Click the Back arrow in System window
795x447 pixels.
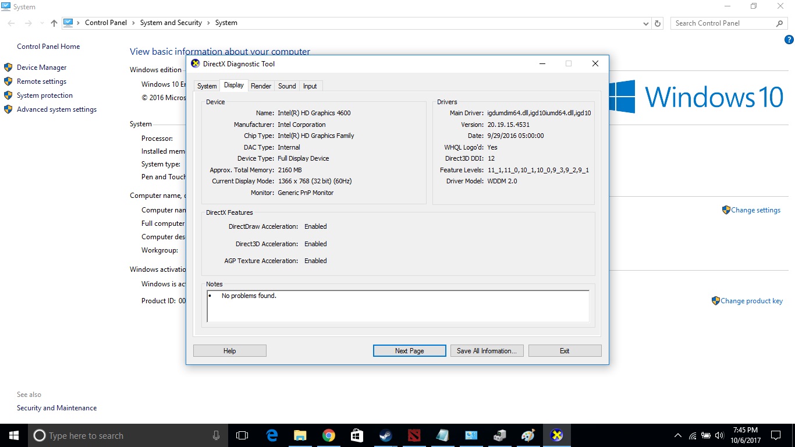click(x=12, y=23)
